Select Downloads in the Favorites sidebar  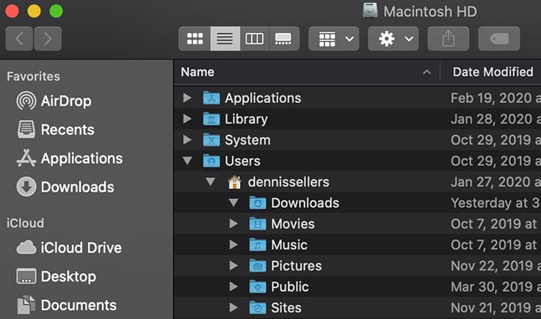pos(77,187)
